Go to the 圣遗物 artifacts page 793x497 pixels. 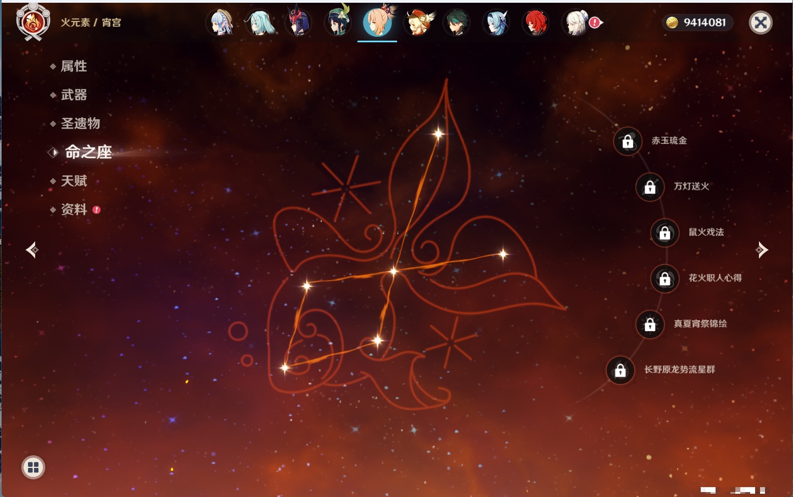coord(80,124)
